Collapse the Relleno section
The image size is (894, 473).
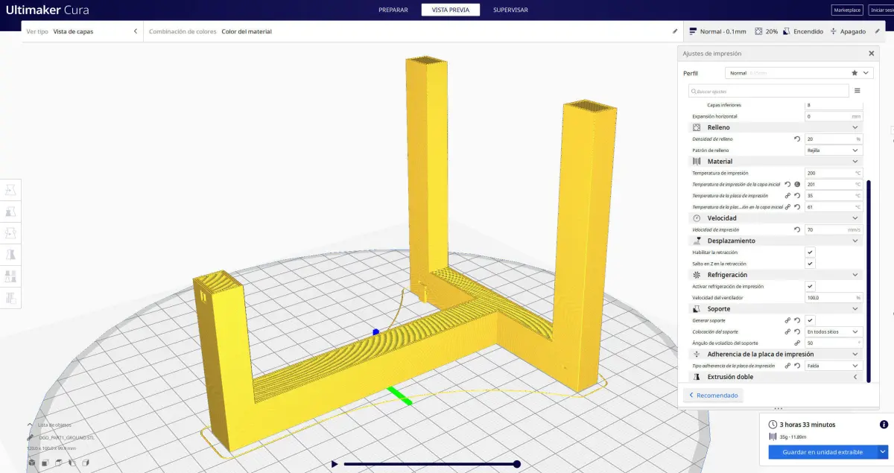click(855, 127)
